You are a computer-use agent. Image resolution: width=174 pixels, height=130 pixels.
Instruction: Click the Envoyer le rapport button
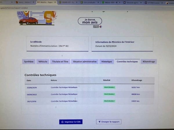tap(109, 122)
